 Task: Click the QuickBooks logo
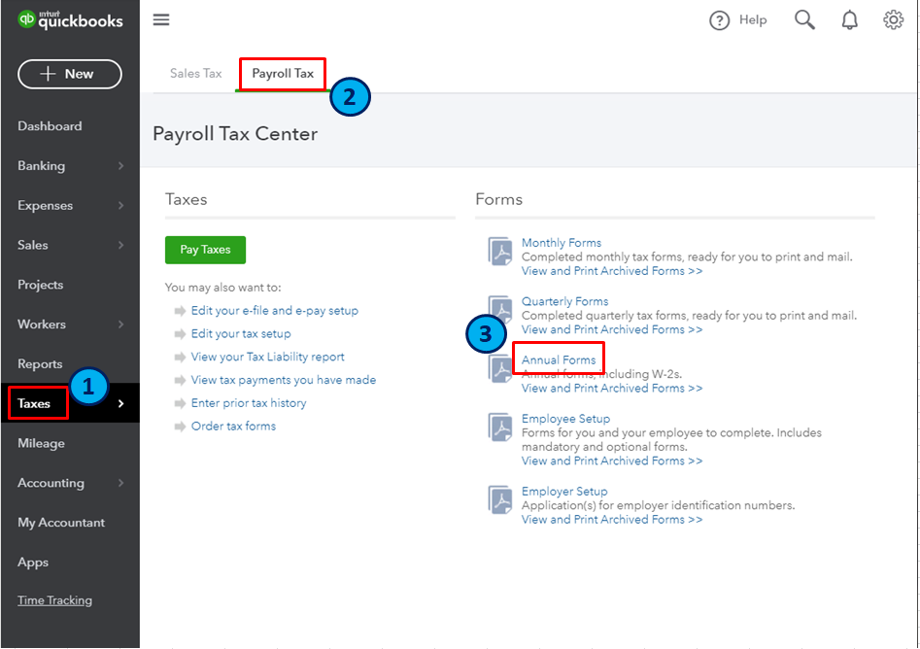[70, 20]
